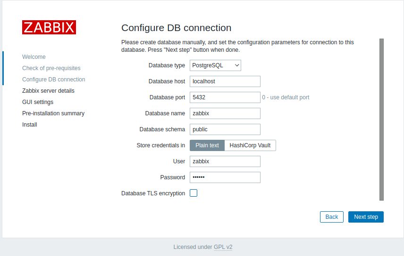Select the Install step
This screenshot has width=404, height=256.
30,125
